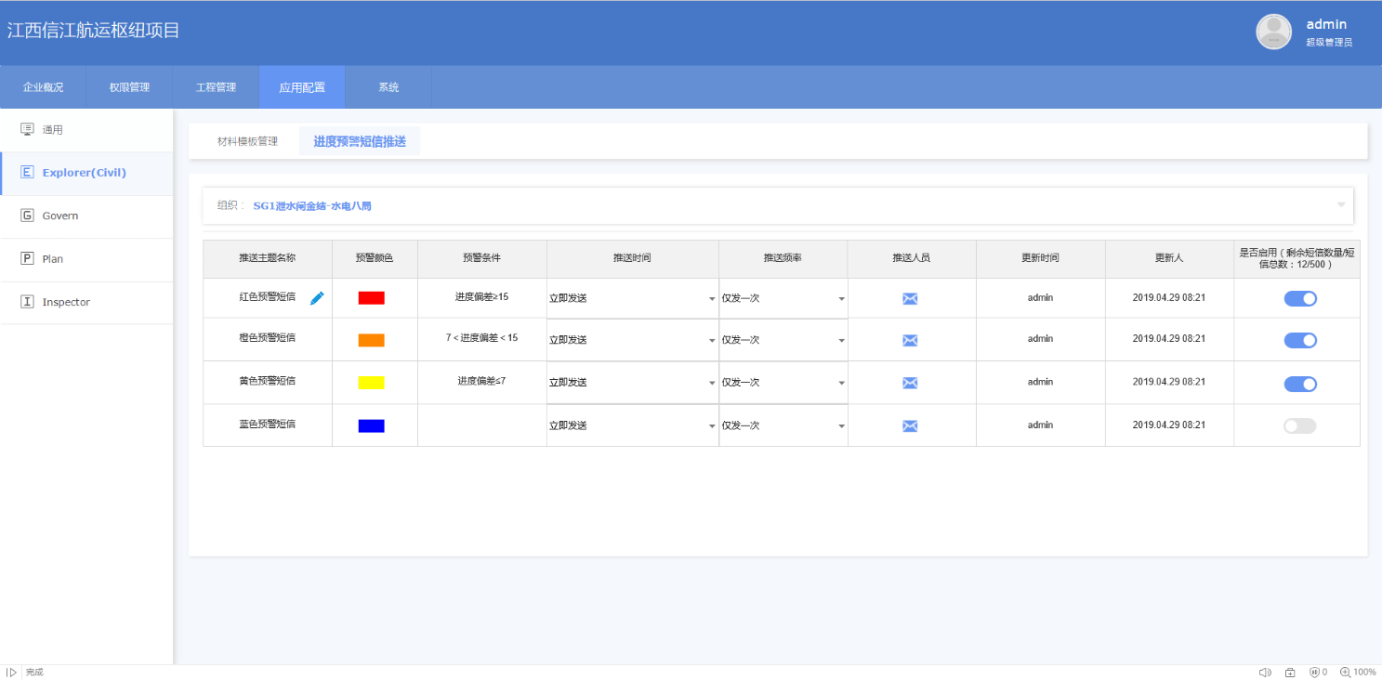
Task: Click the G icon beside Govern
Action: [x=27, y=216]
